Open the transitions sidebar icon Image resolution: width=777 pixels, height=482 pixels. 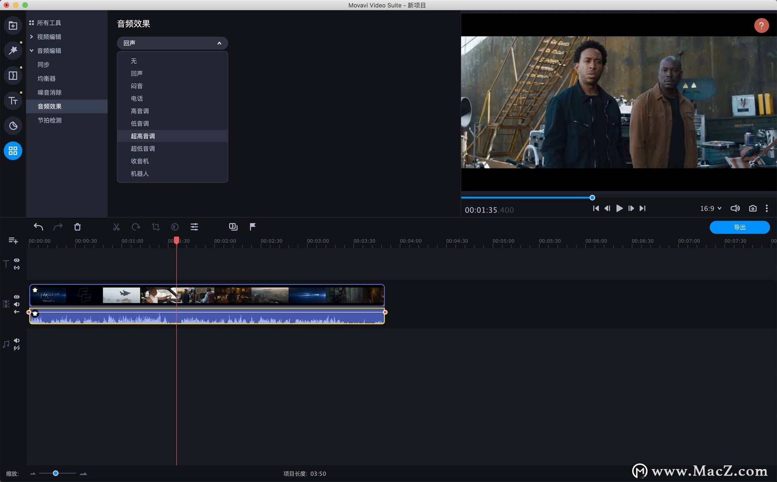[13, 76]
